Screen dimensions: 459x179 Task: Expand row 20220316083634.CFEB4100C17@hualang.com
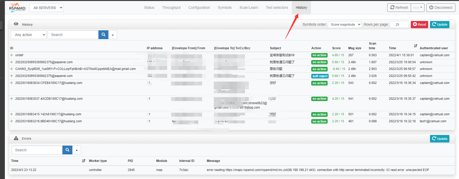(x=12, y=83)
